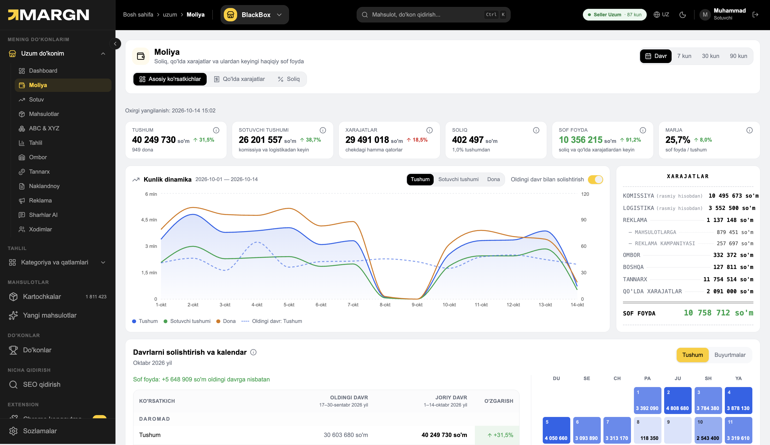Screen dimensions: 770x445
Task: Toggle dark mode moon icon
Action: (x=683, y=15)
